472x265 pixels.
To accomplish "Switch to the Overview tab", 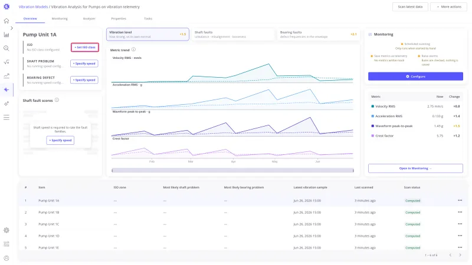I will 30,19.
